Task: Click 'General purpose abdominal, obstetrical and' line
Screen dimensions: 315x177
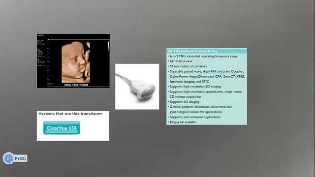Action: 201,107
